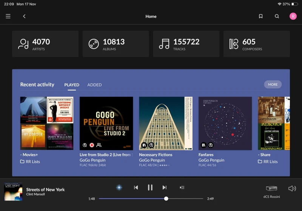Viewport: 302px width, 211px height.
Task: Open Necessary Fictions album cover
Action: coord(166,123)
